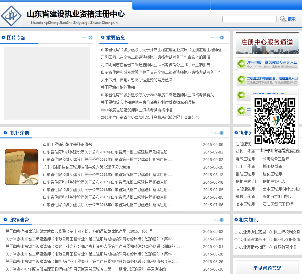Image resolution: width=302 pixels, height=274 pixels.
Task: Open MORE arrow in 图片专题 section
Action: pyautogui.click(x=90, y=38)
